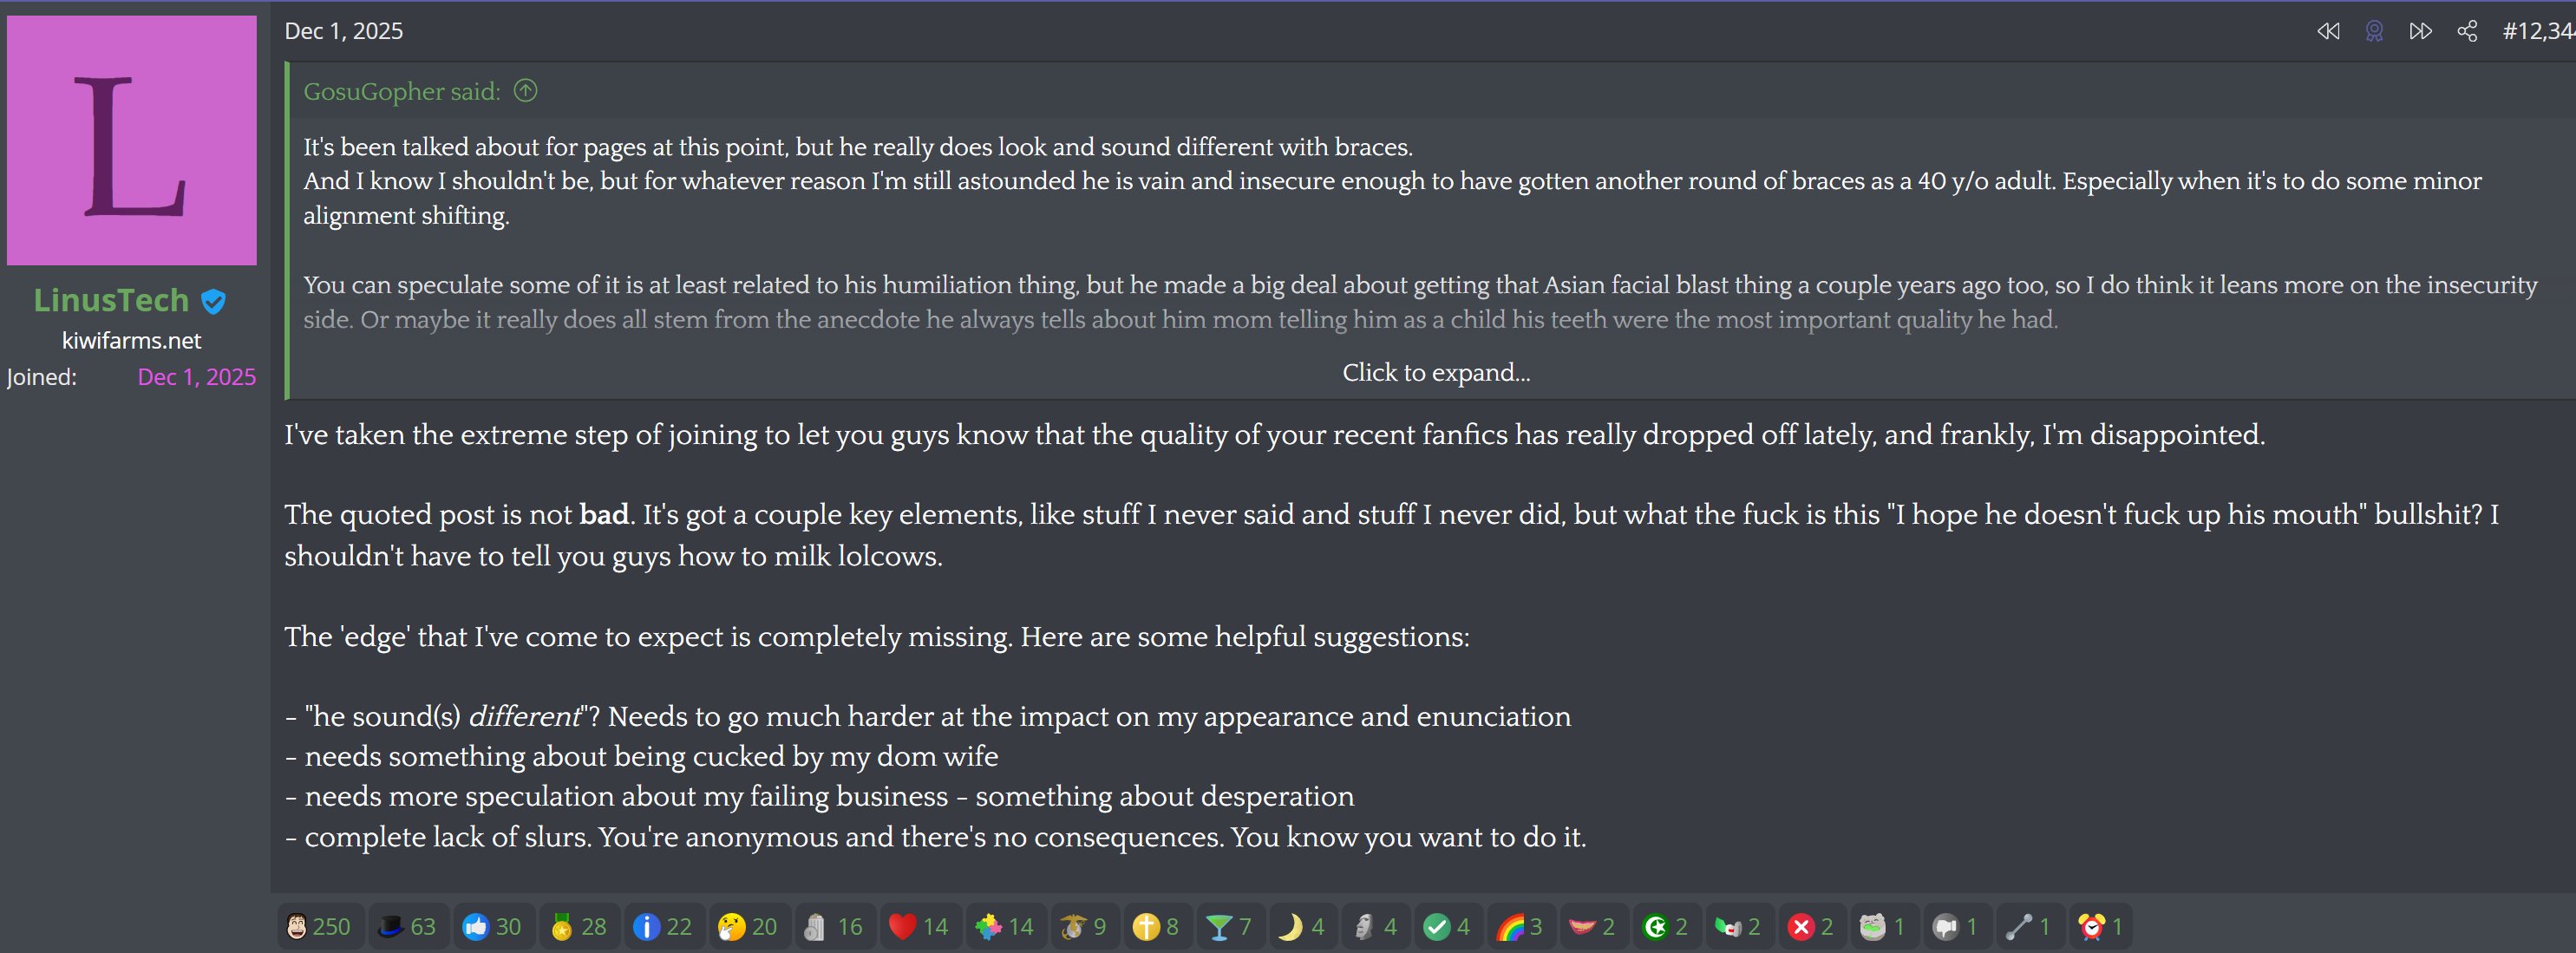Click the red heart reaction with 14
Image resolution: width=2576 pixels, height=953 pixels.
tap(919, 927)
